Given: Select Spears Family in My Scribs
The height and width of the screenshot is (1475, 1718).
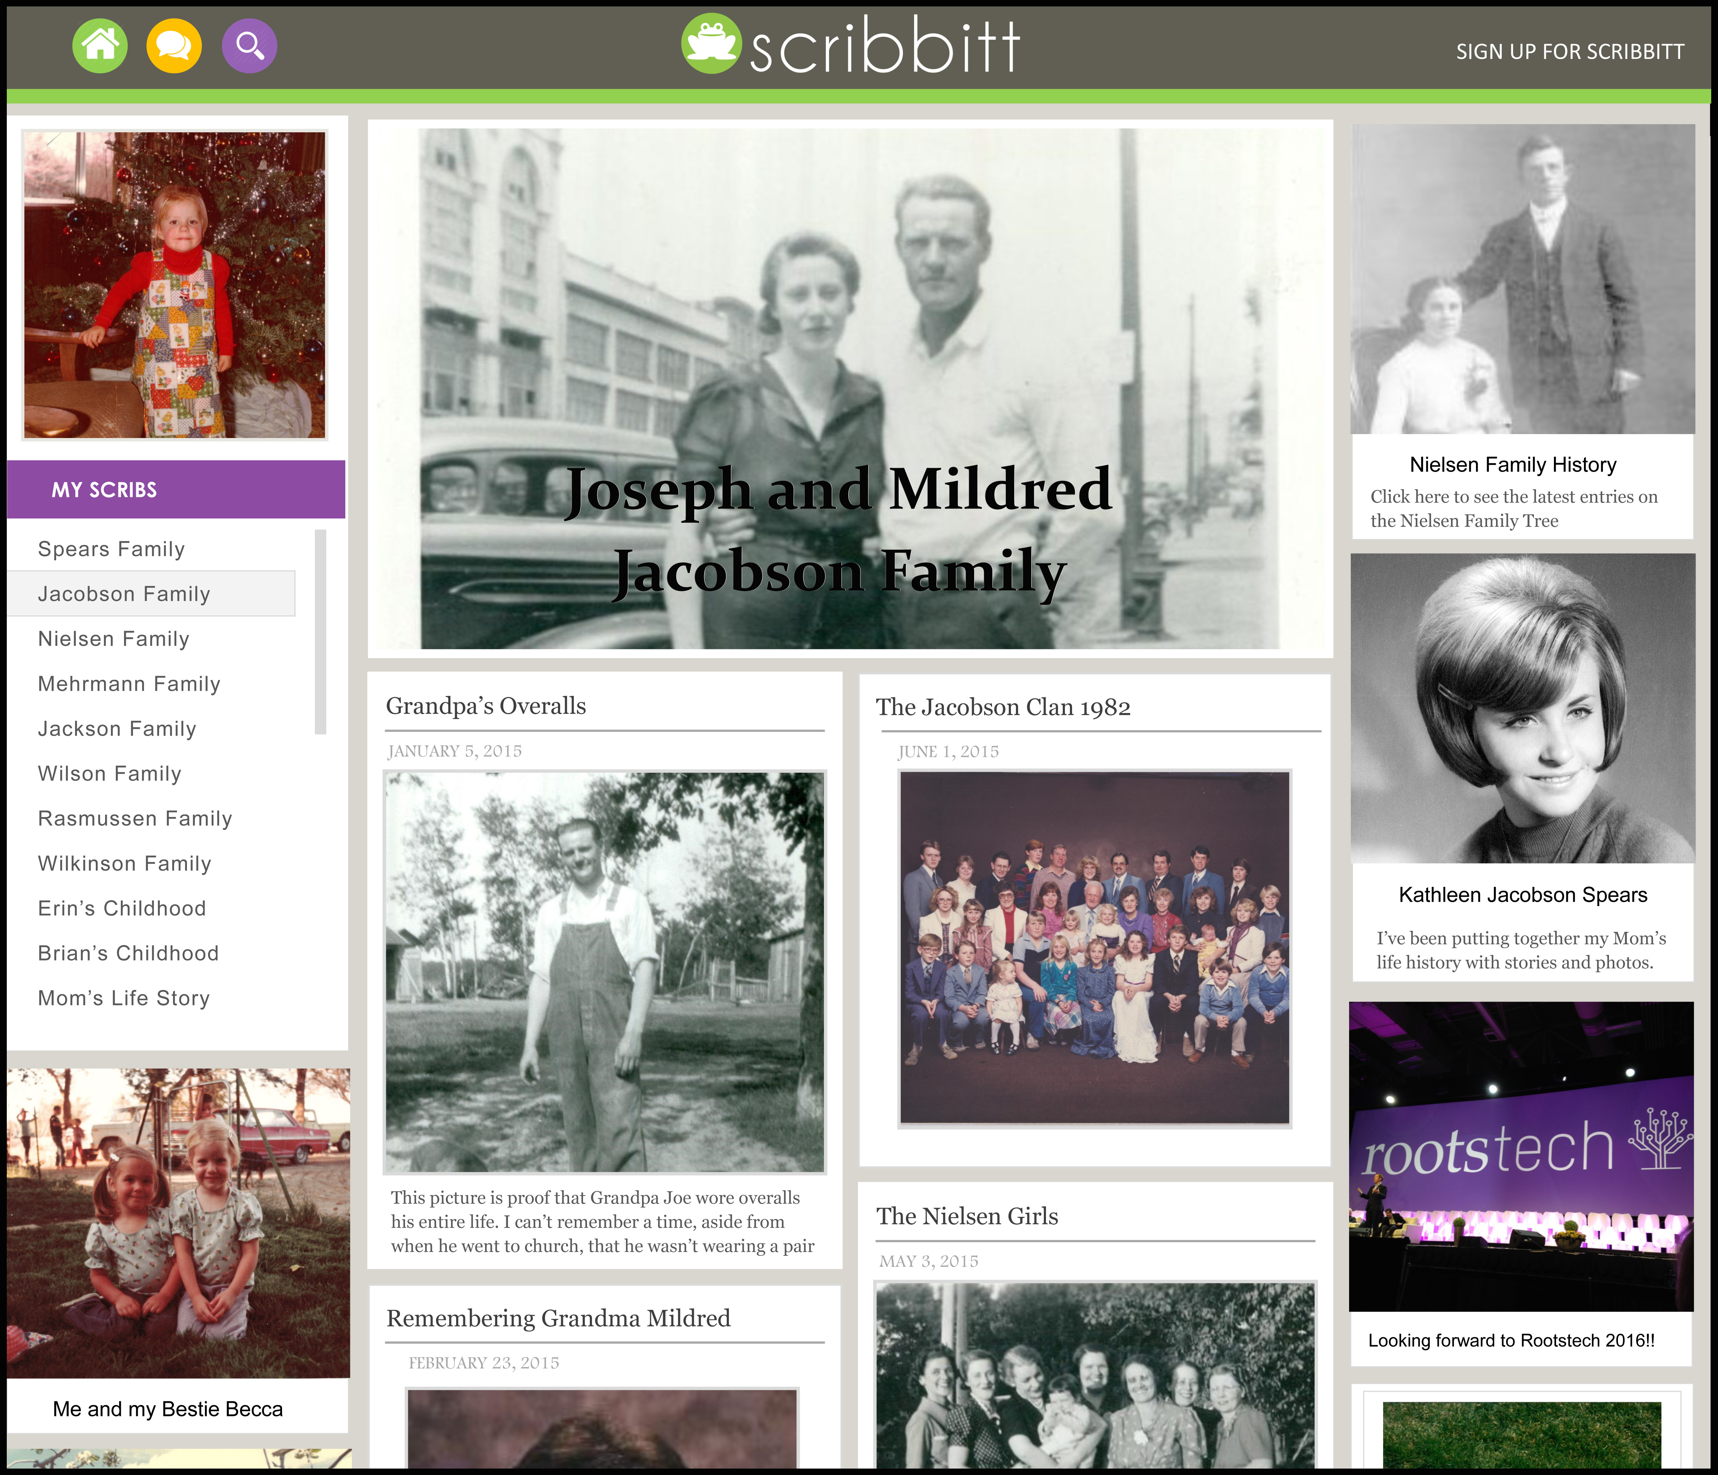Looking at the screenshot, I should pyautogui.click(x=111, y=549).
